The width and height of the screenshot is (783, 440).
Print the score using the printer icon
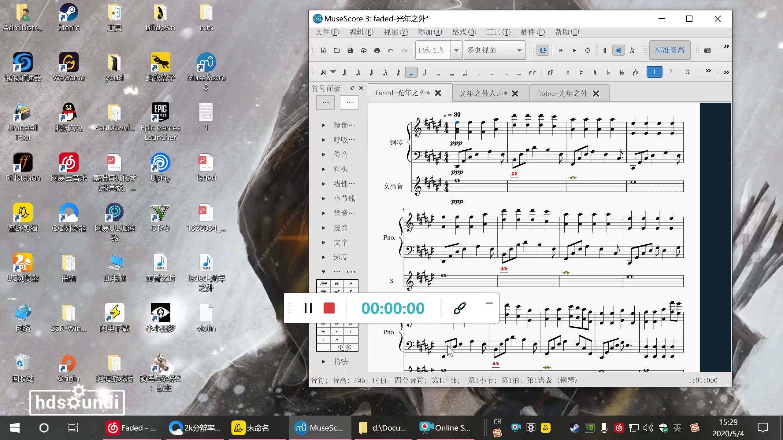[377, 50]
